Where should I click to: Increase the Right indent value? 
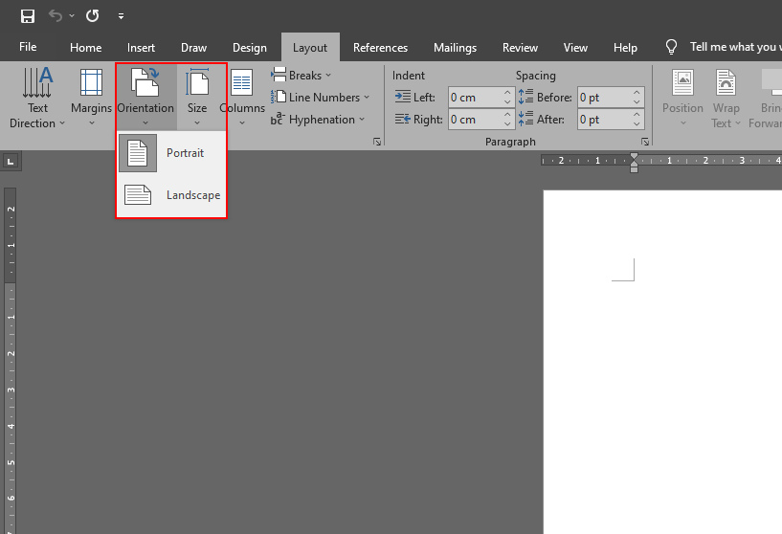507,115
